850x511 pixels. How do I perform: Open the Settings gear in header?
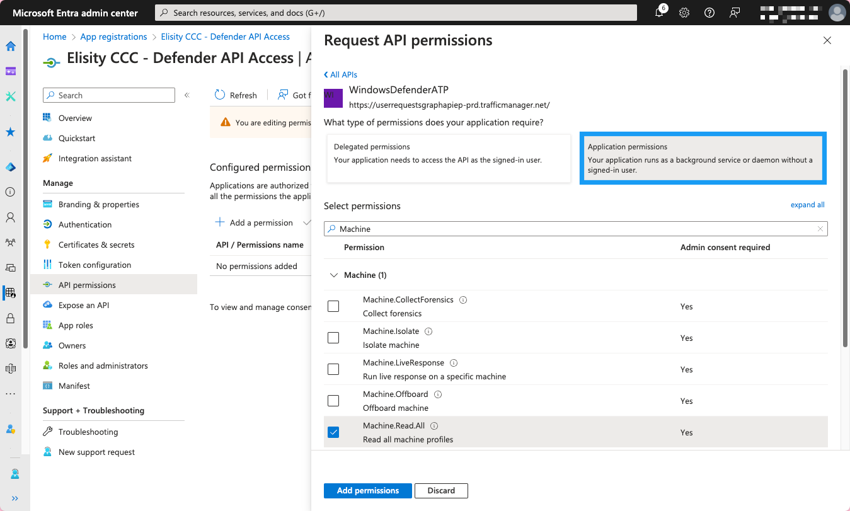coord(684,13)
